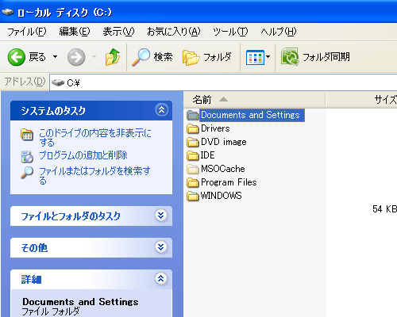397x317 pixels.
Task: Open the Search magnifier tool
Action: point(141,57)
